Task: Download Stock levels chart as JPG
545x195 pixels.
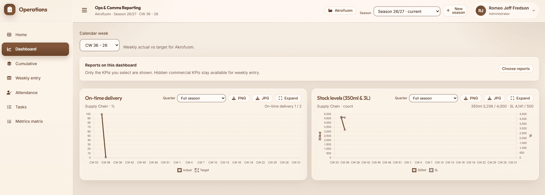Action: tap(494, 98)
